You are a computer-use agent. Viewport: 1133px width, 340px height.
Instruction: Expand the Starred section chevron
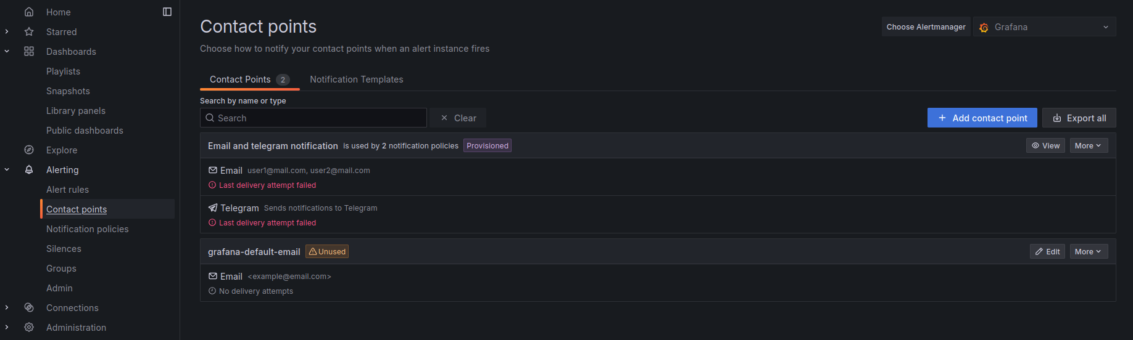[x=7, y=31]
